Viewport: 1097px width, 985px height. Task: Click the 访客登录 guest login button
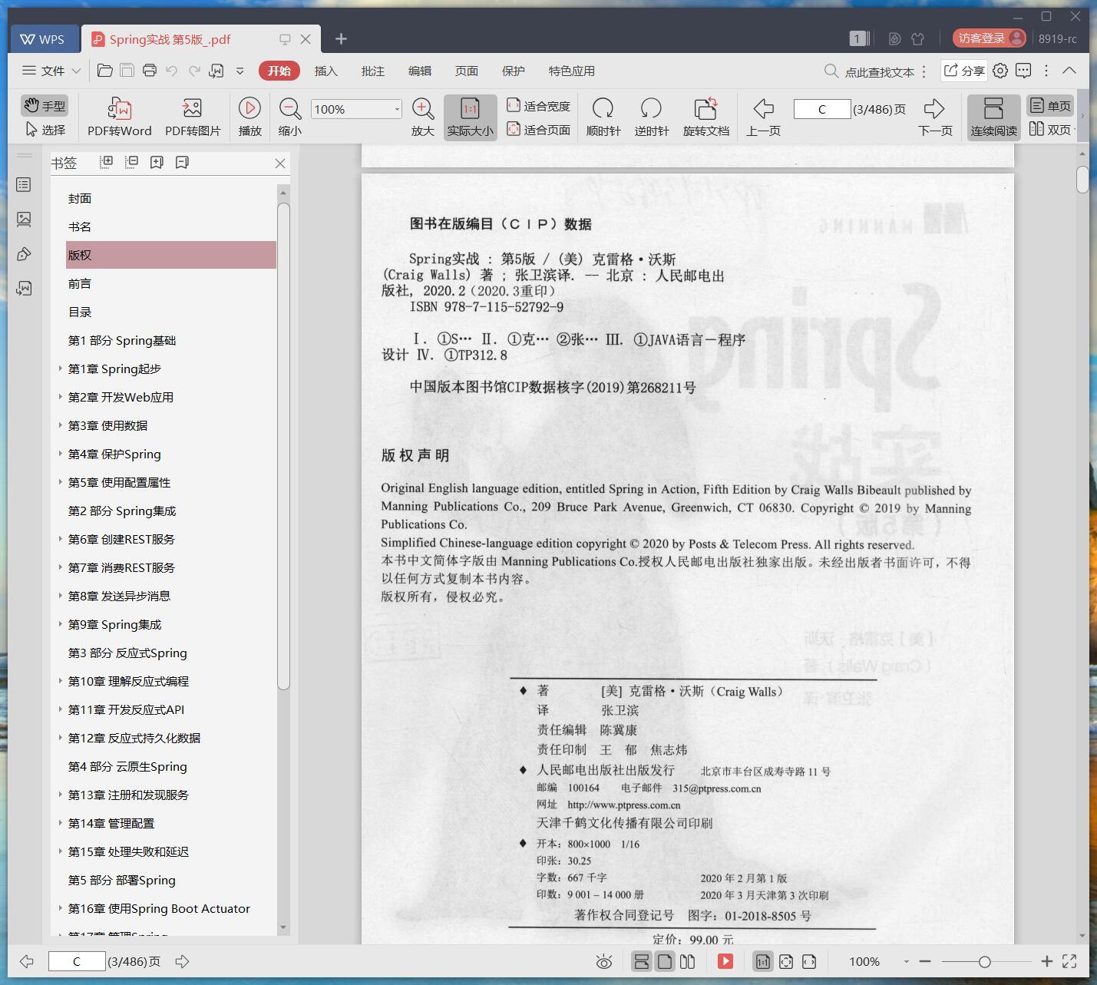[x=990, y=38]
